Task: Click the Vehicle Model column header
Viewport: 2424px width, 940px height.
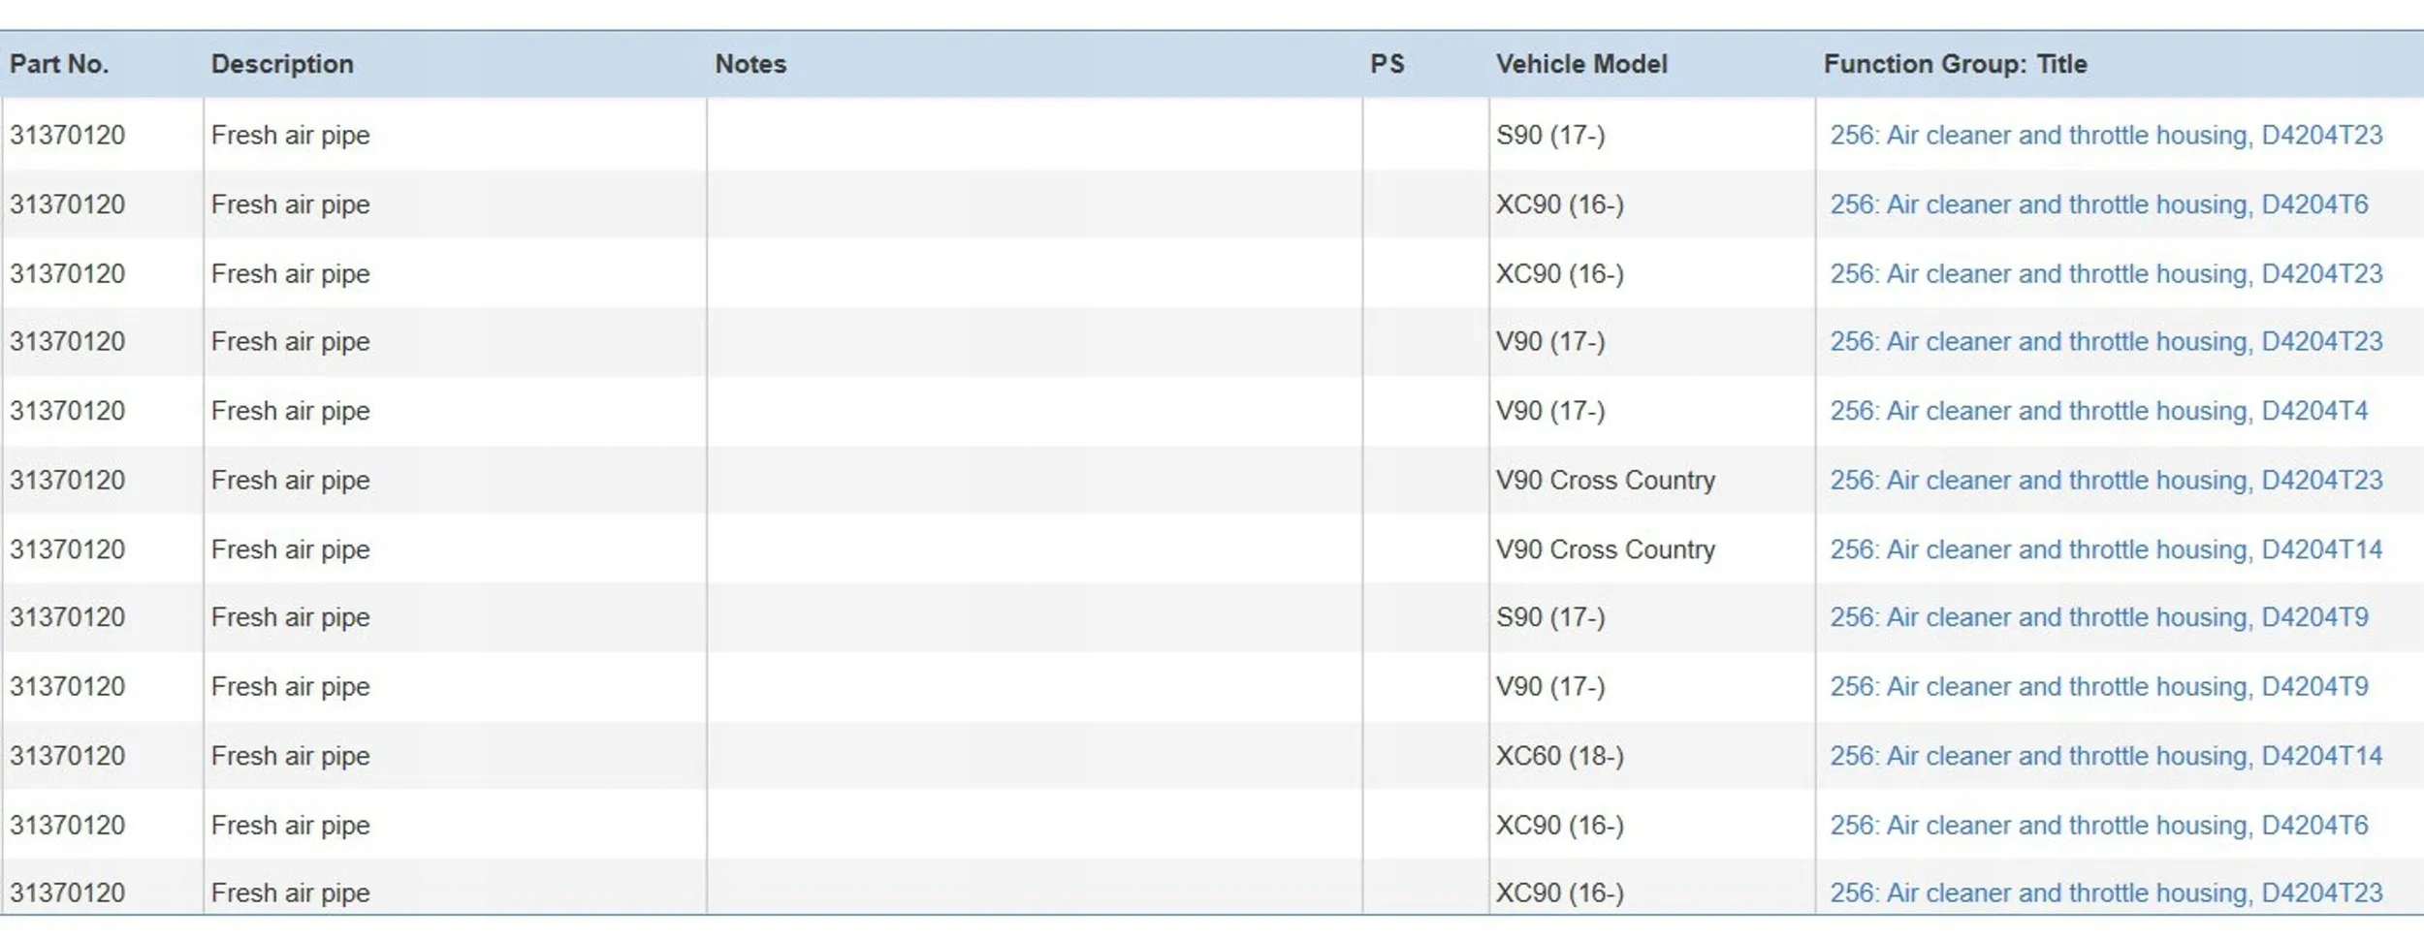Action: (x=1581, y=64)
